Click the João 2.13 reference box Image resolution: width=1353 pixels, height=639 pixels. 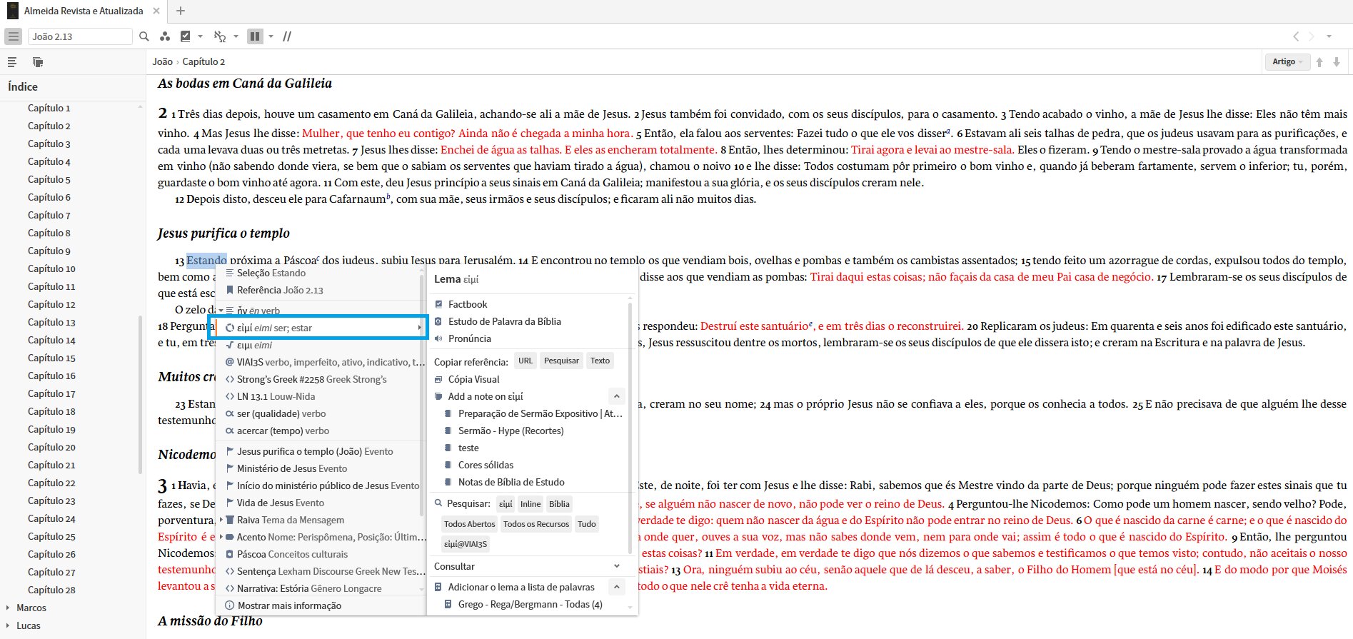pyautogui.click(x=80, y=36)
